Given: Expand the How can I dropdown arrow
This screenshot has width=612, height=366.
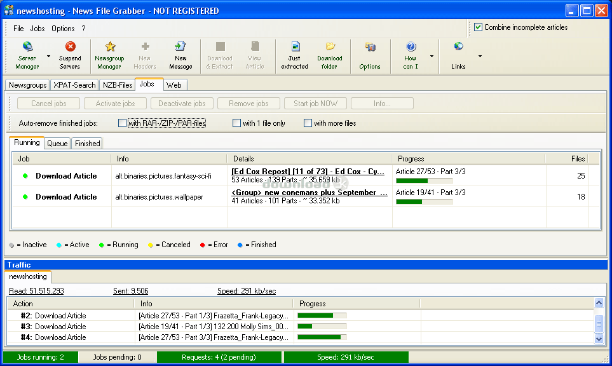Looking at the screenshot, I should [x=432, y=57].
